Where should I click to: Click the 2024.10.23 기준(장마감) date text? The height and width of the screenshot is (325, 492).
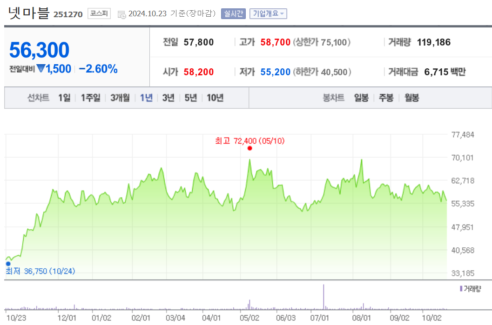[x=172, y=13]
